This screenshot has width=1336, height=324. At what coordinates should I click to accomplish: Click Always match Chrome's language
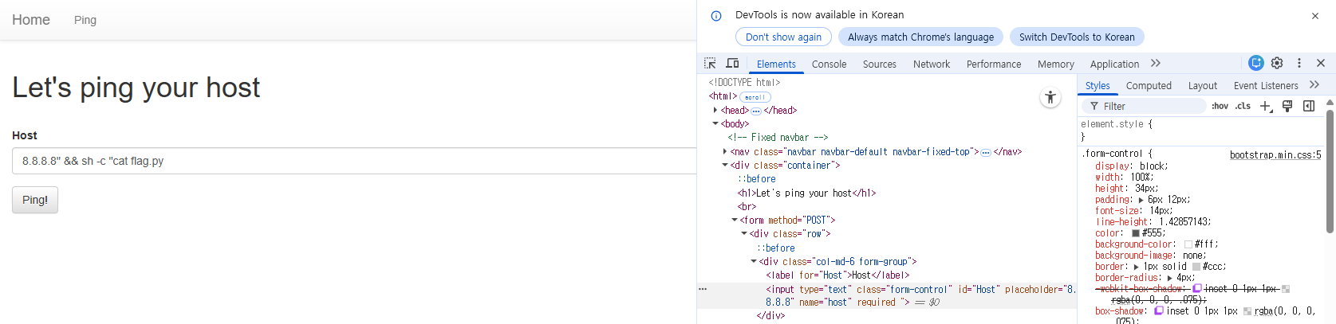click(920, 37)
